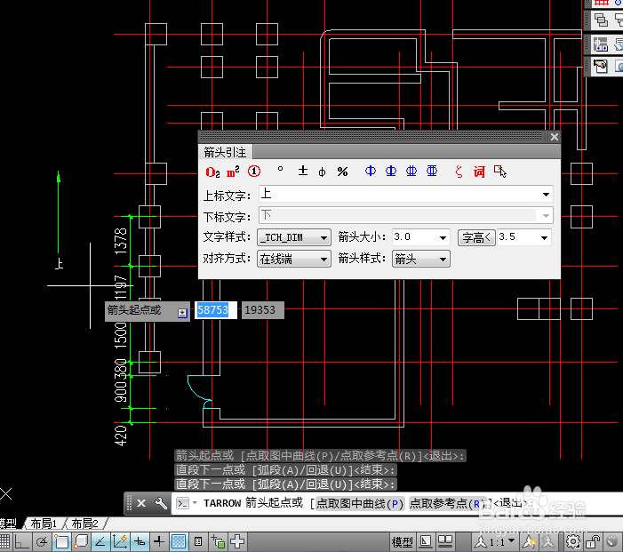Toggle object snap in status bar
This screenshot has height=552, width=623.
pyautogui.click(x=61, y=541)
